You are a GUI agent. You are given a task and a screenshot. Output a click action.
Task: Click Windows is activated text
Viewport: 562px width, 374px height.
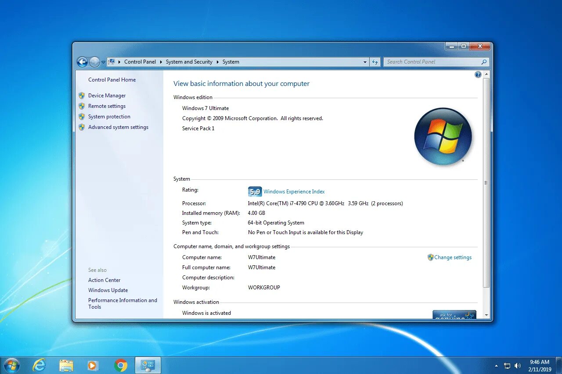tap(206, 313)
